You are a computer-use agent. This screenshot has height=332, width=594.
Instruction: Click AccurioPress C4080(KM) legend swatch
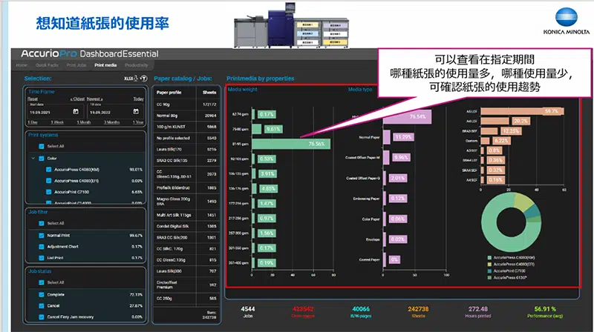(490, 258)
